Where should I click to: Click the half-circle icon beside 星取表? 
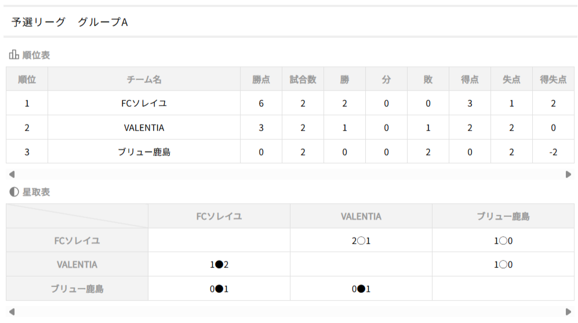click(13, 192)
